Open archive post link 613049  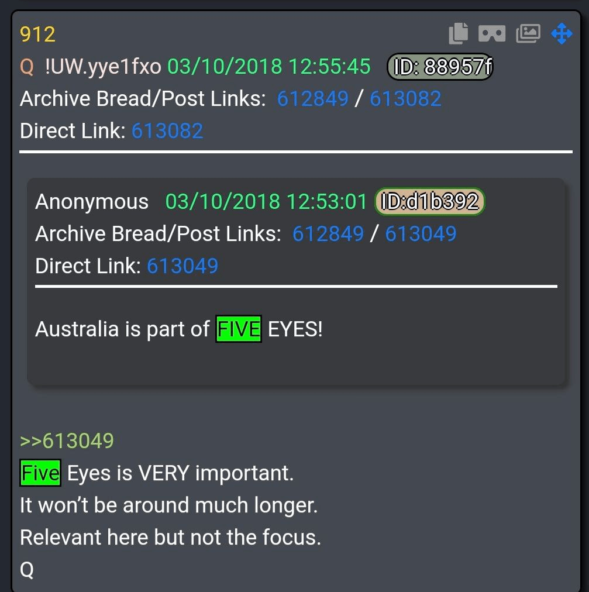click(421, 233)
